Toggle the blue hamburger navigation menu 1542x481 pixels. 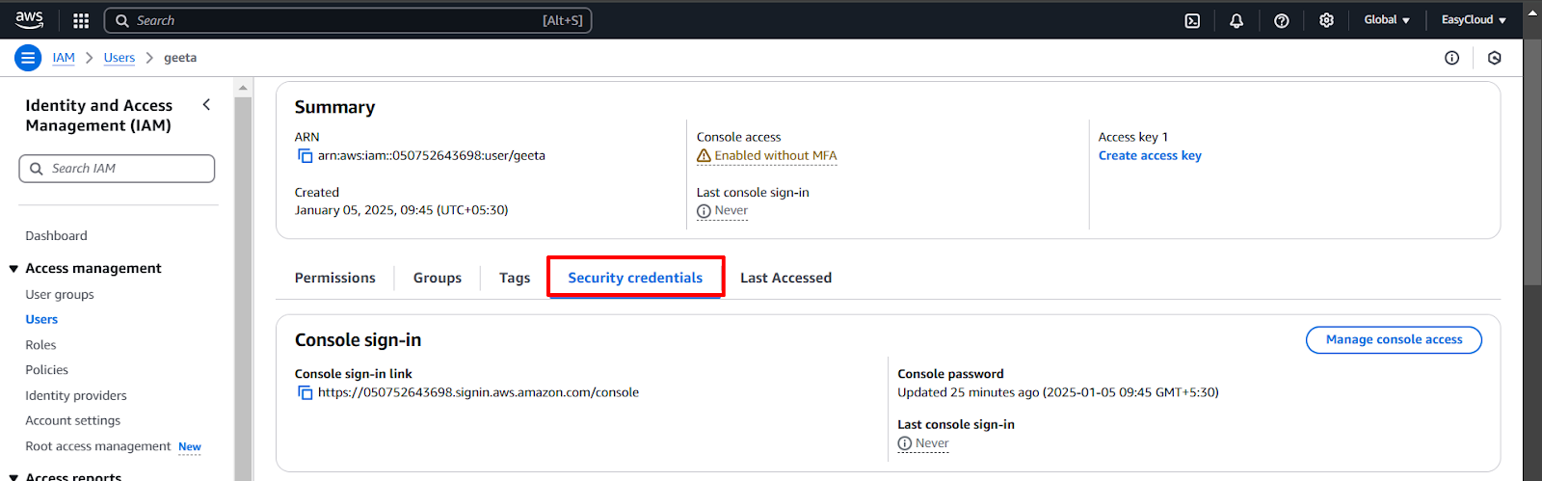tap(28, 58)
